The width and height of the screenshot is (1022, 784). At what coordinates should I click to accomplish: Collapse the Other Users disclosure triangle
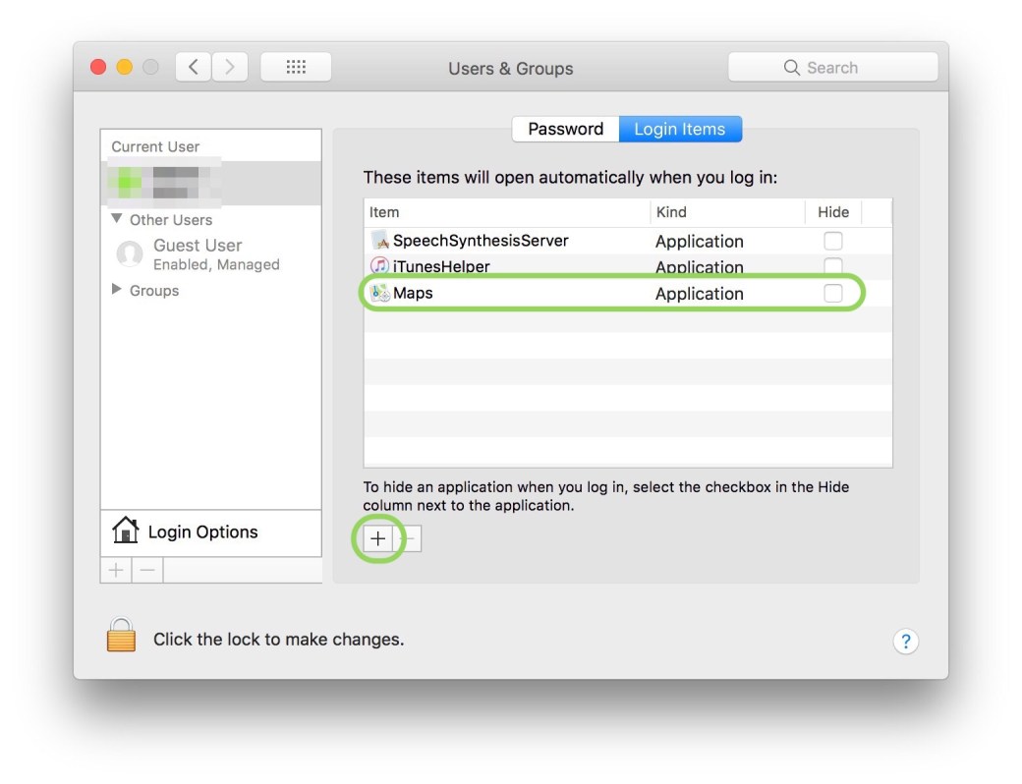(x=117, y=219)
